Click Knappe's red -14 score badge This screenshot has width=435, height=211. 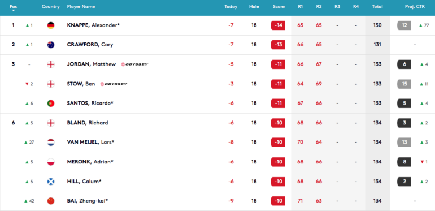coord(278,25)
